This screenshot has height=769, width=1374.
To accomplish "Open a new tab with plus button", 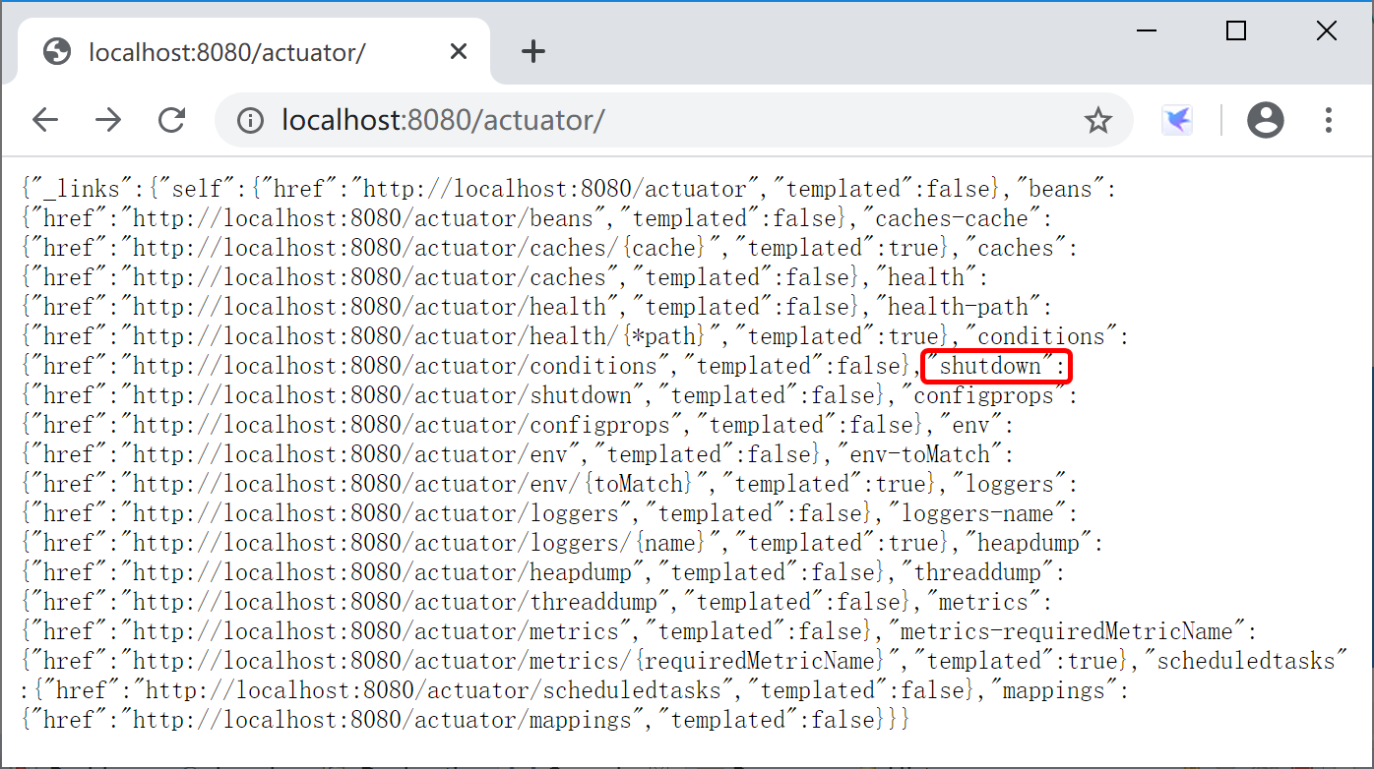I will coord(532,52).
